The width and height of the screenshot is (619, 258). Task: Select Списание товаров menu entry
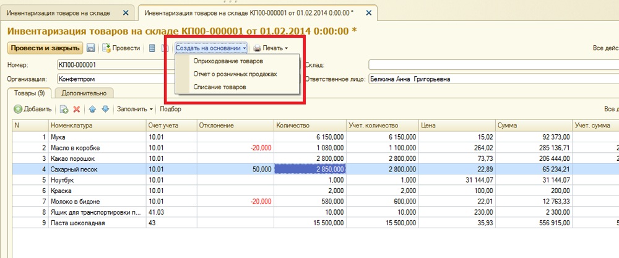(x=220, y=87)
